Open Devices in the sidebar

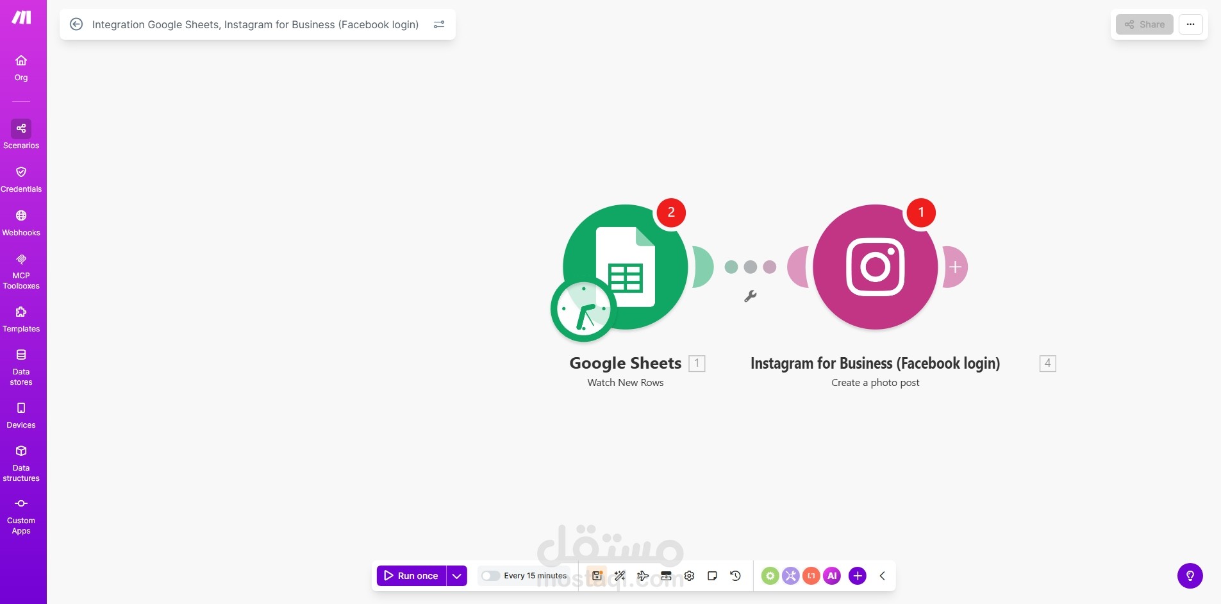click(x=21, y=415)
